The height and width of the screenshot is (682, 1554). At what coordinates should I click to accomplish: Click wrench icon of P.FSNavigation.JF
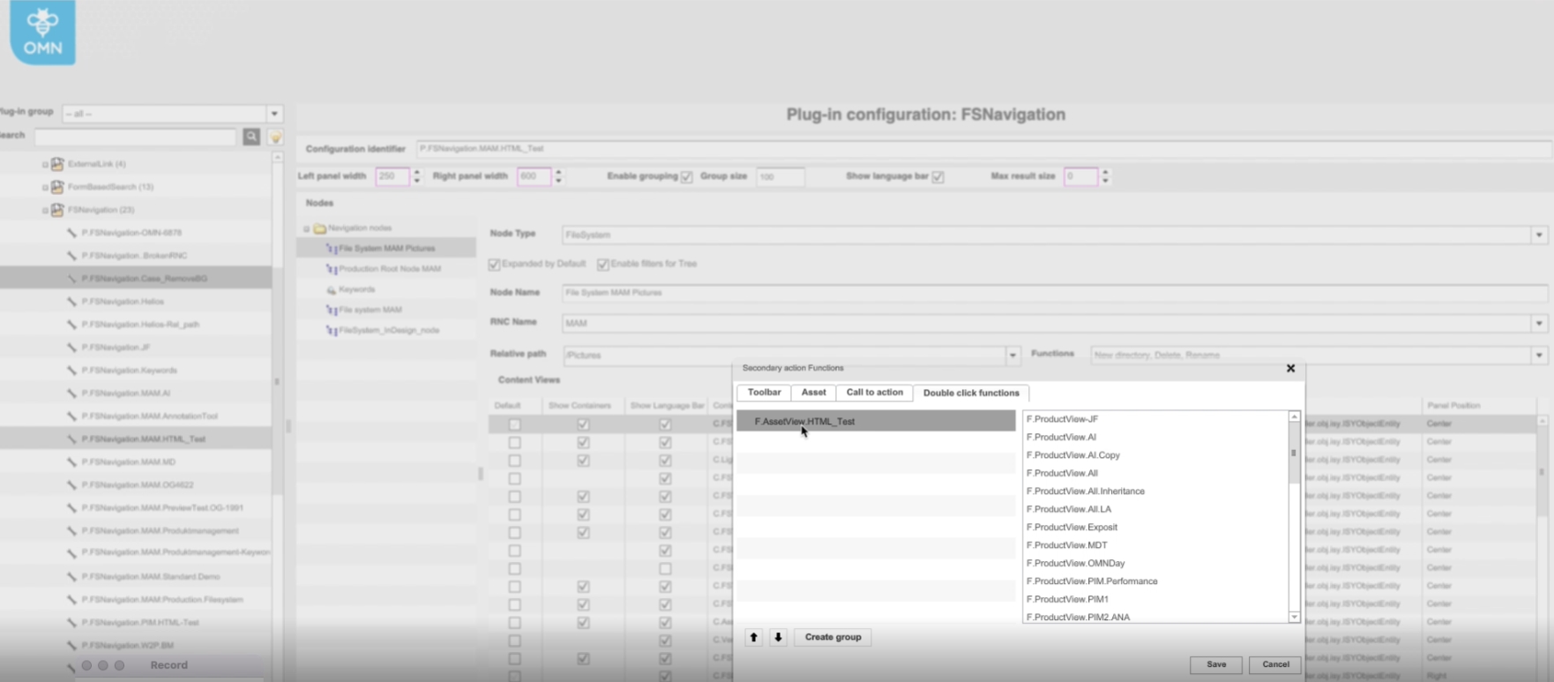coord(71,348)
